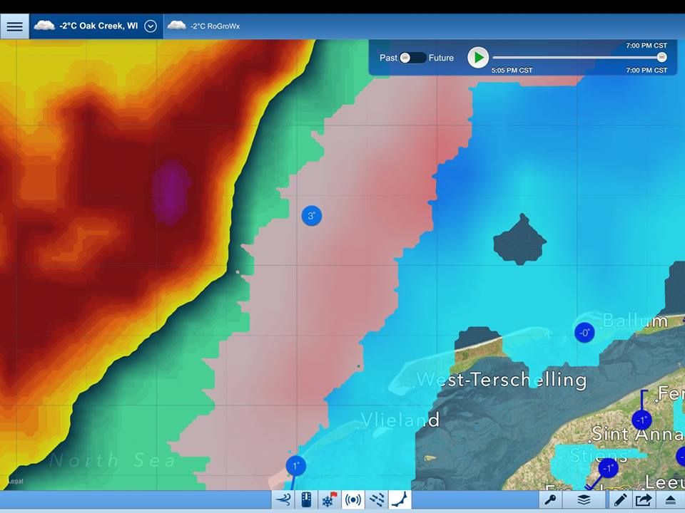Open the map layers stack icon

(584, 500)
